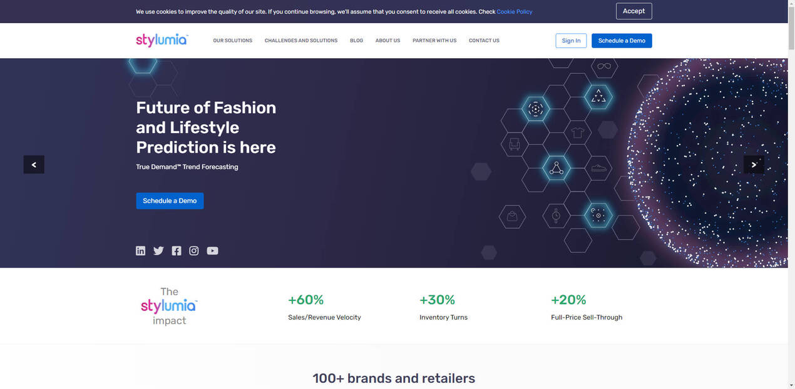Expand the About Us menu
Screen dimensions: 795x389
point(387,41)
